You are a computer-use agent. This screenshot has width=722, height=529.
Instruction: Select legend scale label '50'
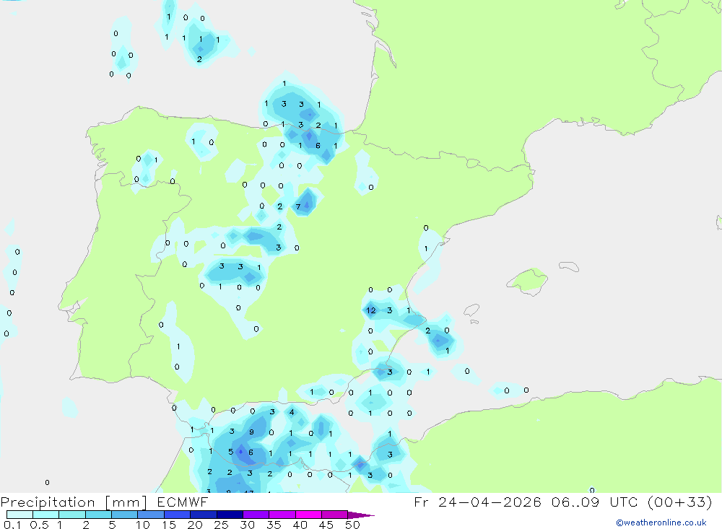353,525
